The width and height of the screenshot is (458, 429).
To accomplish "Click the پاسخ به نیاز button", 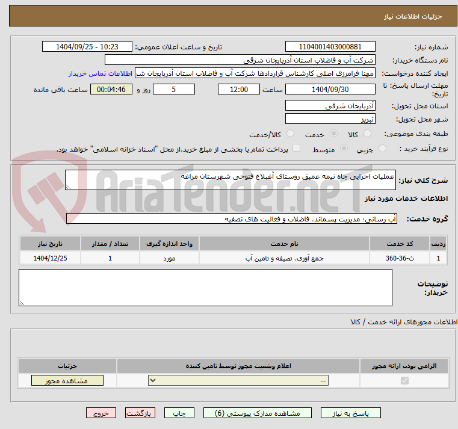I will 351,413.
